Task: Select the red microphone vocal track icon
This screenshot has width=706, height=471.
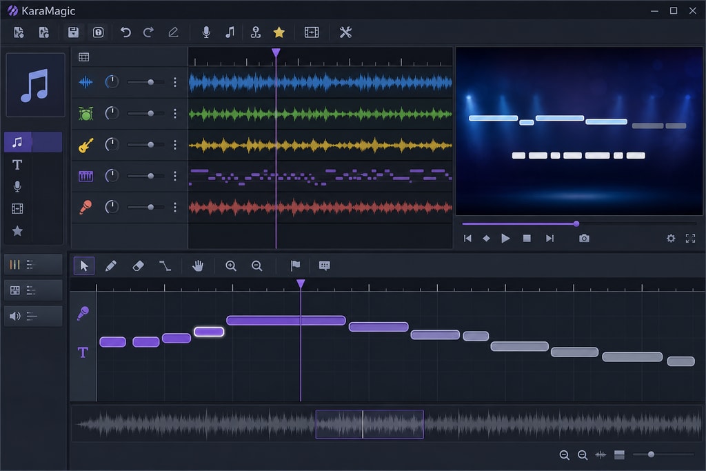Action: coord(85,207)
